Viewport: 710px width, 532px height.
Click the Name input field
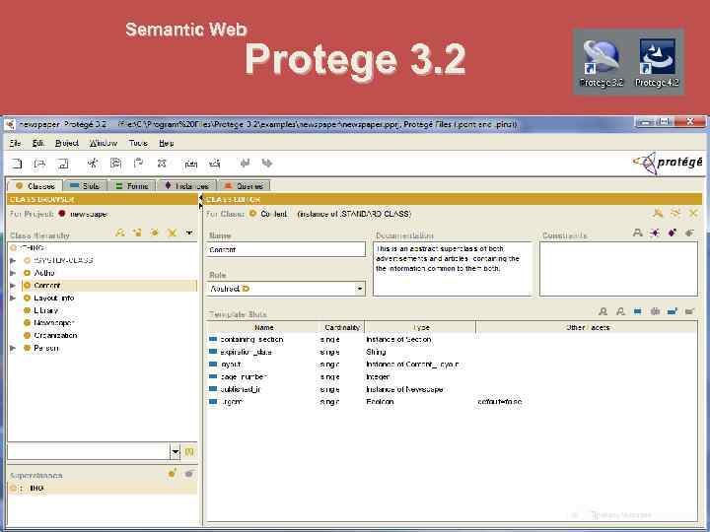(286, 249)
